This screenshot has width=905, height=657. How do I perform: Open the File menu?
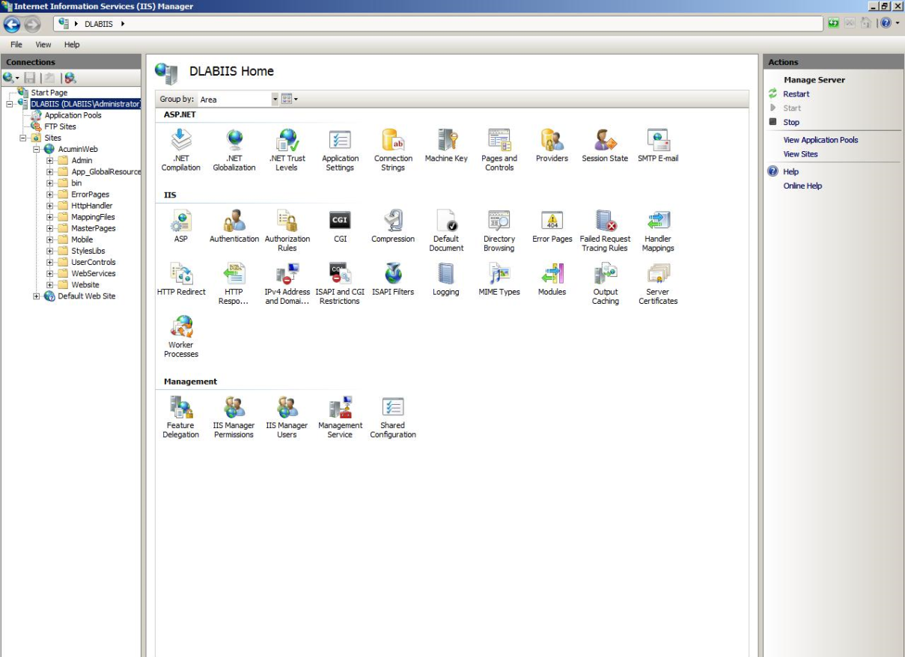[x=16, y=45]
